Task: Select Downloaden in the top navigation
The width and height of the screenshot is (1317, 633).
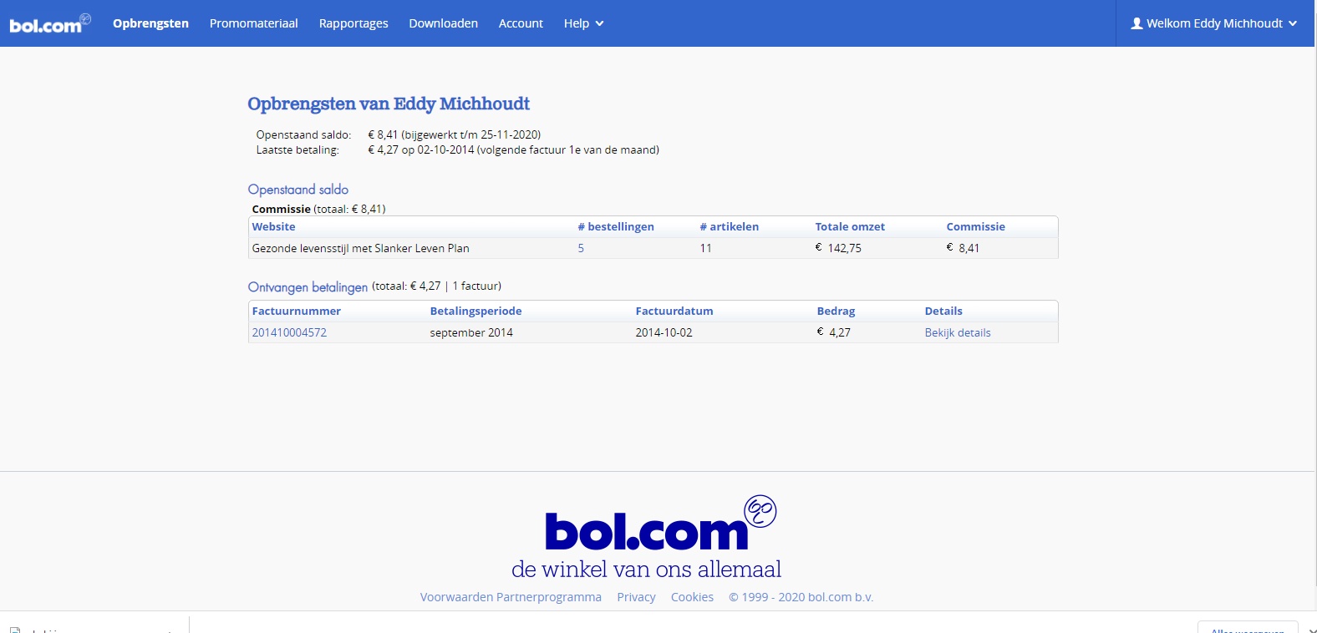Action: tap(443, 23)
